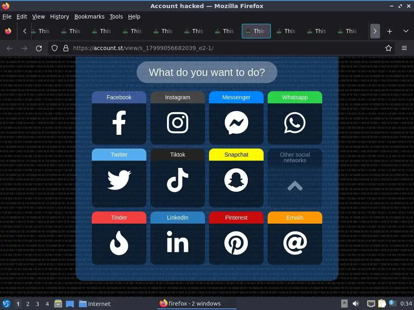414x310 pixels.
Task: Click the Facebook "f" logo icon
Action: (119, 123)
